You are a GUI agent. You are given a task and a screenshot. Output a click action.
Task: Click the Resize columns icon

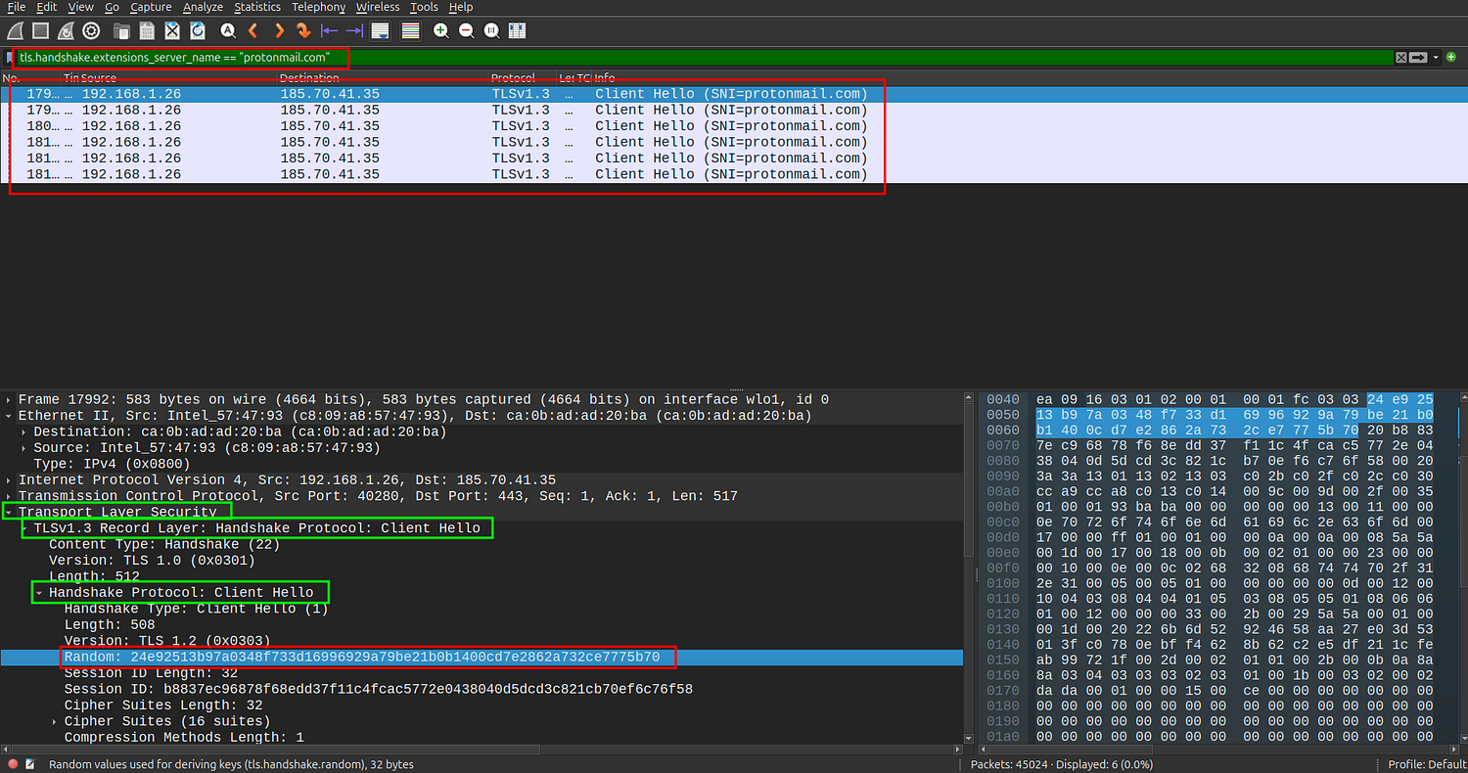coord(517,30)
